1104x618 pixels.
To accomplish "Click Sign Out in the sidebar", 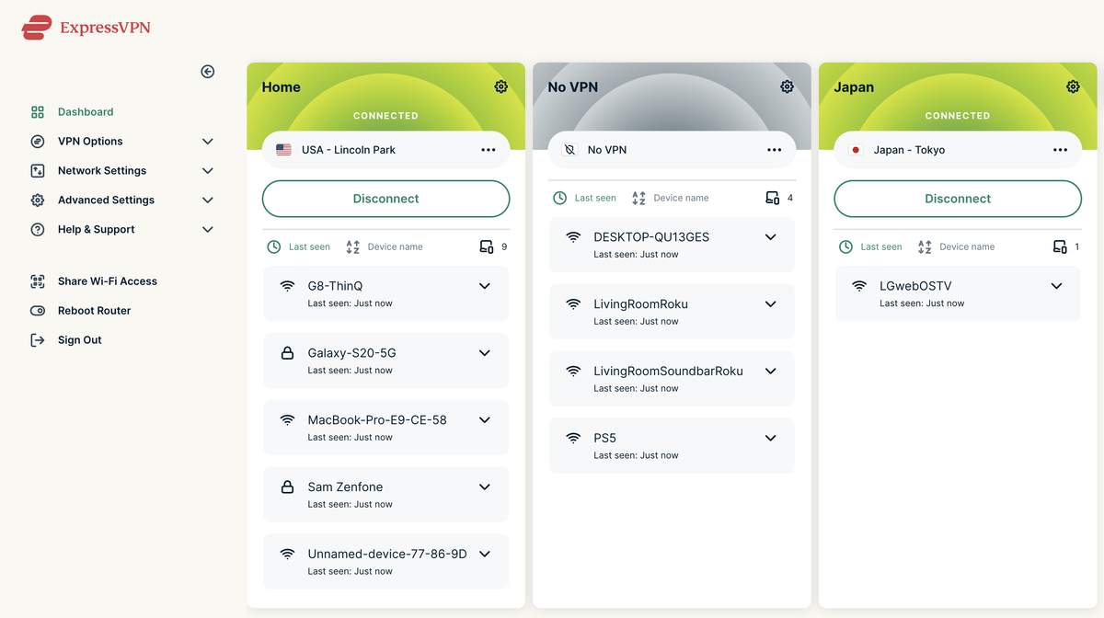I will [x=80, y=340].
